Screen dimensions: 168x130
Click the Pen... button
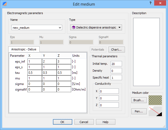pos(139,111)
